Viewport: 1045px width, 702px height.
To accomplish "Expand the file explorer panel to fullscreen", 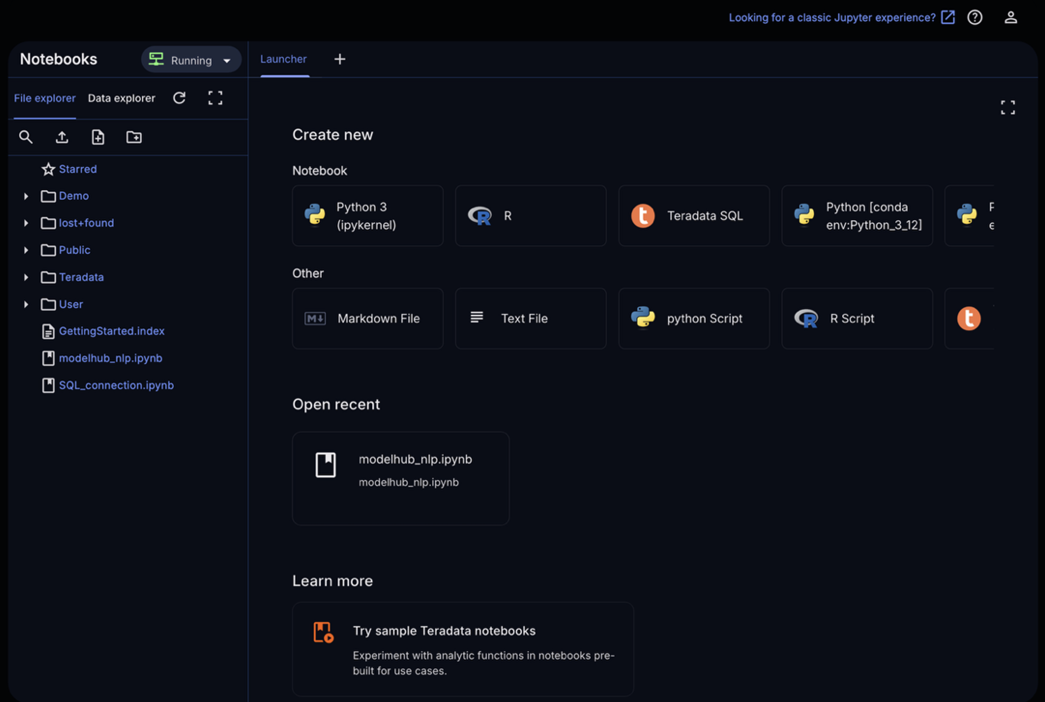I will click(x=215, y=98).
